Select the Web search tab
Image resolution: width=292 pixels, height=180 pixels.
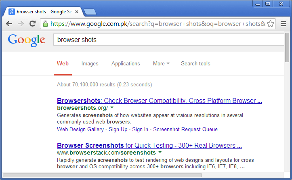[63, 64]
